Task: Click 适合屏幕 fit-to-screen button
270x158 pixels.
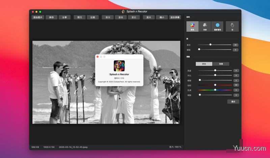Action: pyautogui.click(x=175, y=17)
